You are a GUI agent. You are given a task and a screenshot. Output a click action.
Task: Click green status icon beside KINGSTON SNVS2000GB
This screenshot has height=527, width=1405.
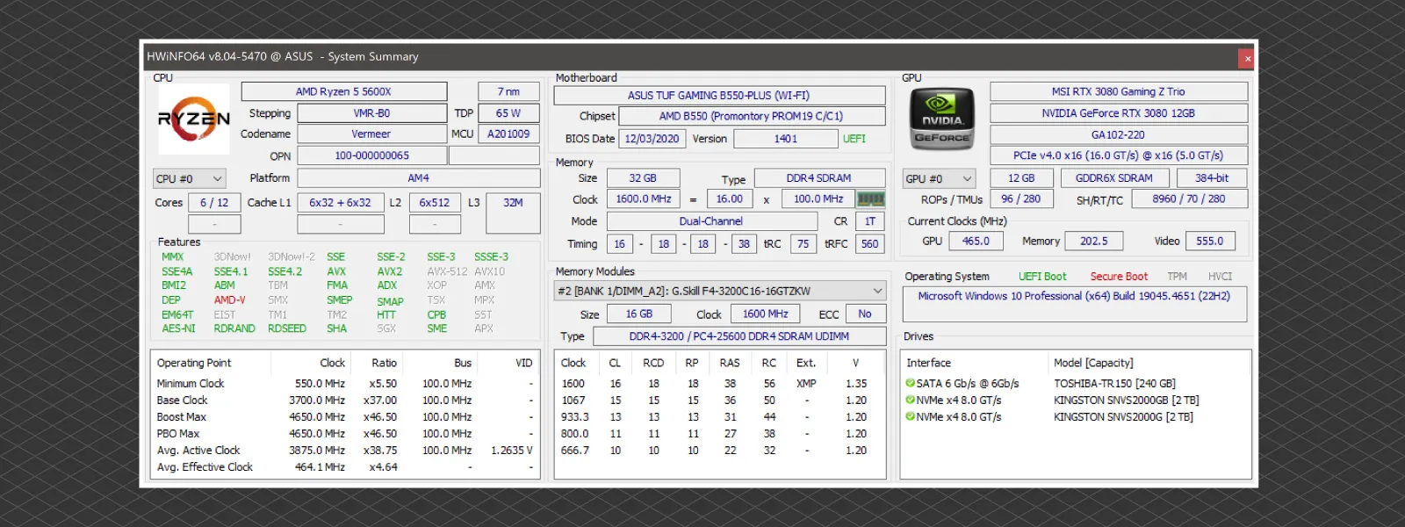pyautogui.click(x=911, y=401)
